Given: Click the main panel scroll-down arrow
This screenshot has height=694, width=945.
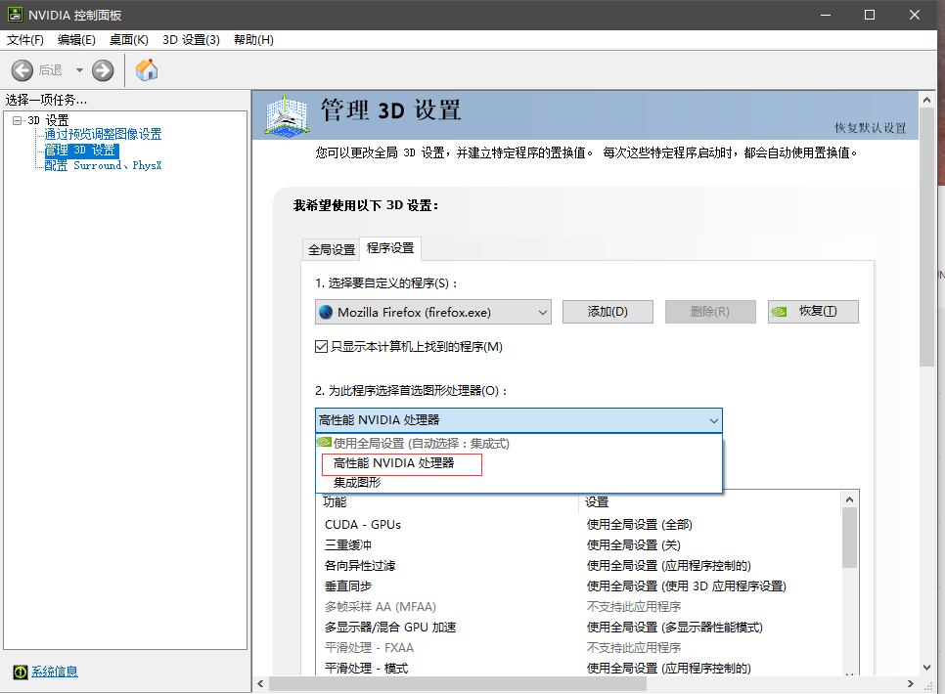Looking at the screenshot, I should pos(927,667).
